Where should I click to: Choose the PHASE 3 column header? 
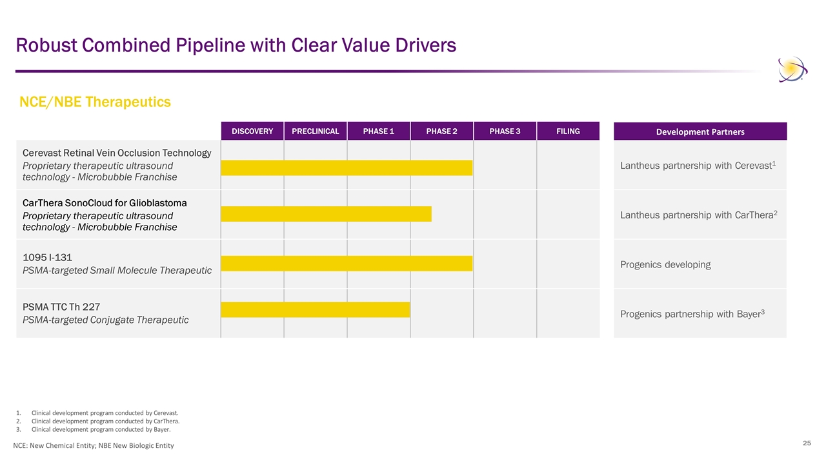pos(505,131)
